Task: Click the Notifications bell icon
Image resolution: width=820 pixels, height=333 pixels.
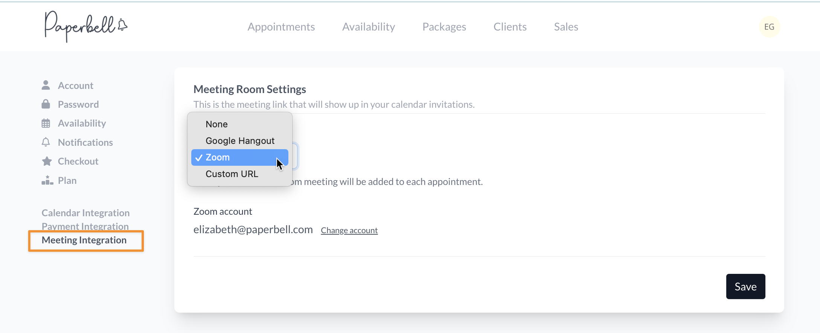Action: tap(46, 142)
